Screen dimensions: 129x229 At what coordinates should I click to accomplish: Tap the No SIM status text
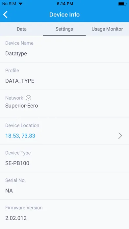pos(9,4)
